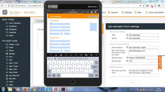Open the gear settings in iPad preview
165x92 pixels.
point(95,12)
